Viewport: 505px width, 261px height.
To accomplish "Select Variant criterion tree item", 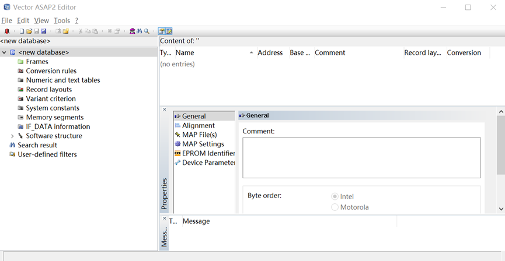I will [51, 99].
